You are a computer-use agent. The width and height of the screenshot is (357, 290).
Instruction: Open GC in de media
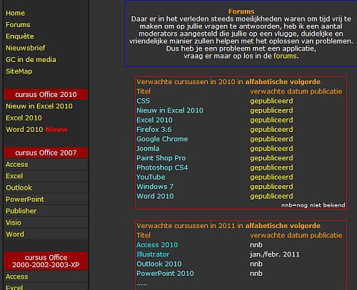tap(31, 60)
